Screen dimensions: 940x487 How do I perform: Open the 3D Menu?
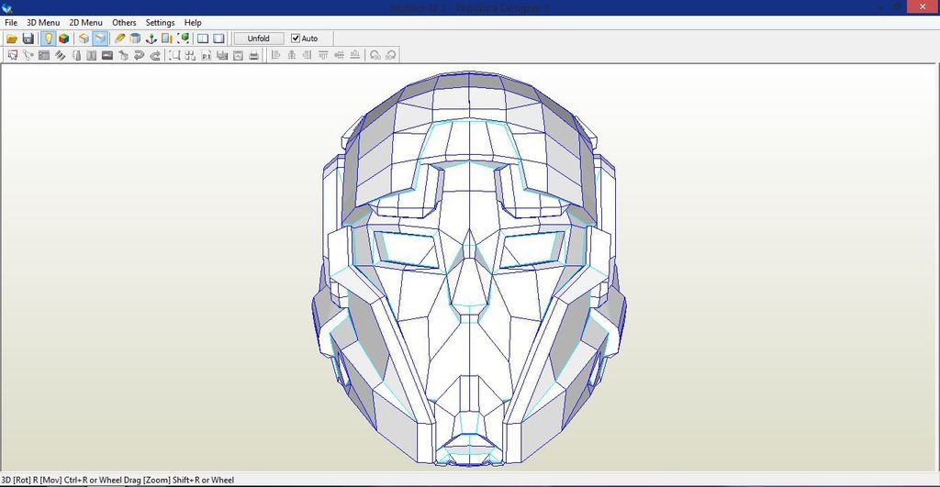43,22
